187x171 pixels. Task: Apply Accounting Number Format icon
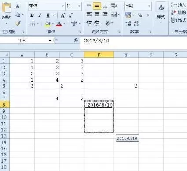click(128, 15)
